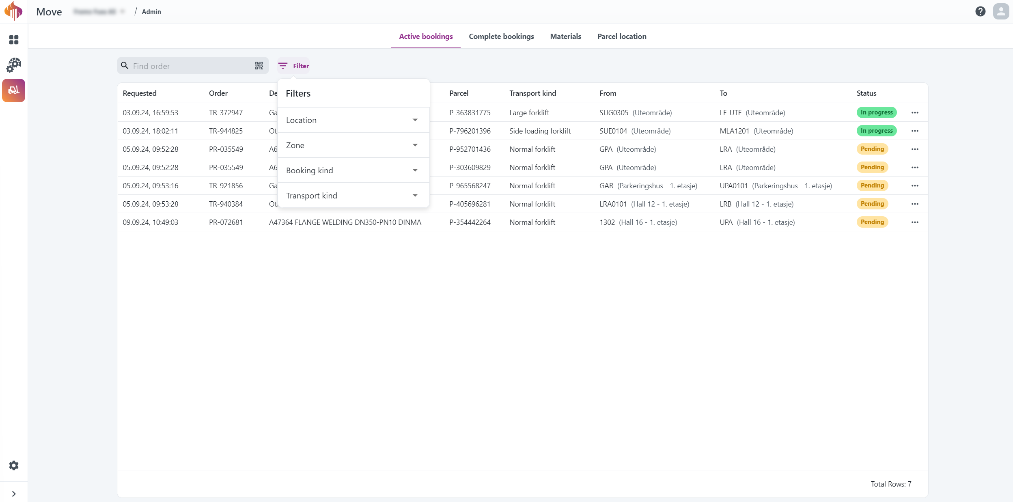Screen dimensions: 1013x502
Task: Sort by the Order column header
Action: (x=218, y=93)
